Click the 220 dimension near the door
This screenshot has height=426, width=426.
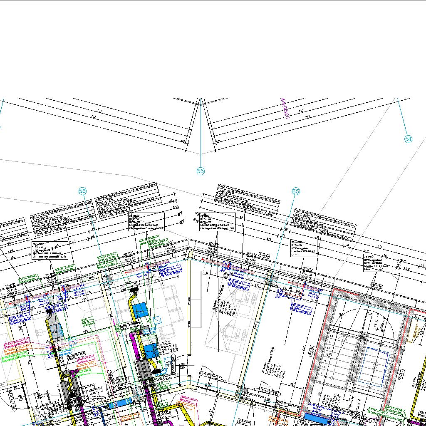[x=182, y=367]
